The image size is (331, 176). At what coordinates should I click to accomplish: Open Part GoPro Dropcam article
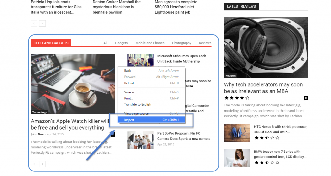[x=184, y=136]
